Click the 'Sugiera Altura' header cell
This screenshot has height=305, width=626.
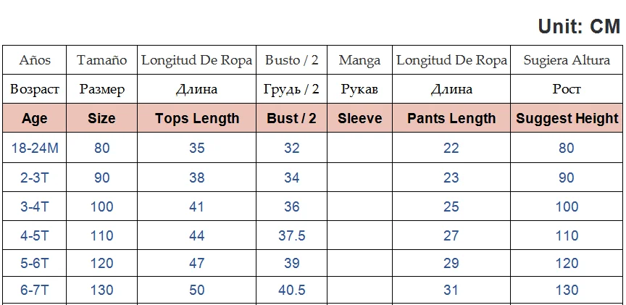567,60
